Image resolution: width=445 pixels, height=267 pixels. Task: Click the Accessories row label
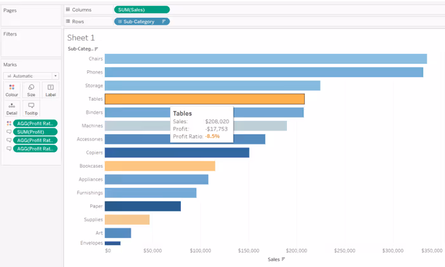(90, 139)
